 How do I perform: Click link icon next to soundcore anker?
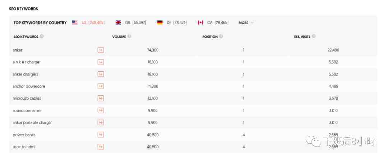pos(101,110)
